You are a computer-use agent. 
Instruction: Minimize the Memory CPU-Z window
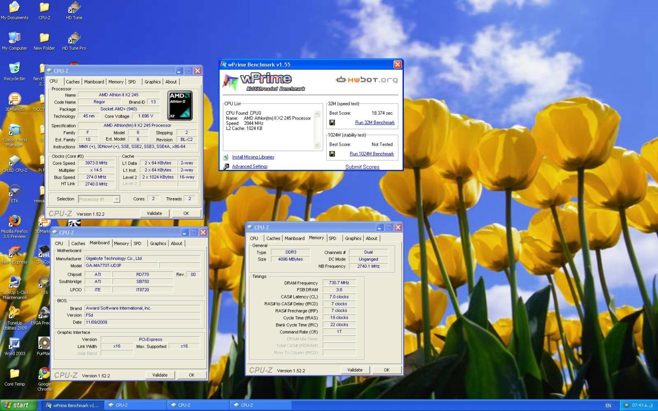[x=380, y=227]
